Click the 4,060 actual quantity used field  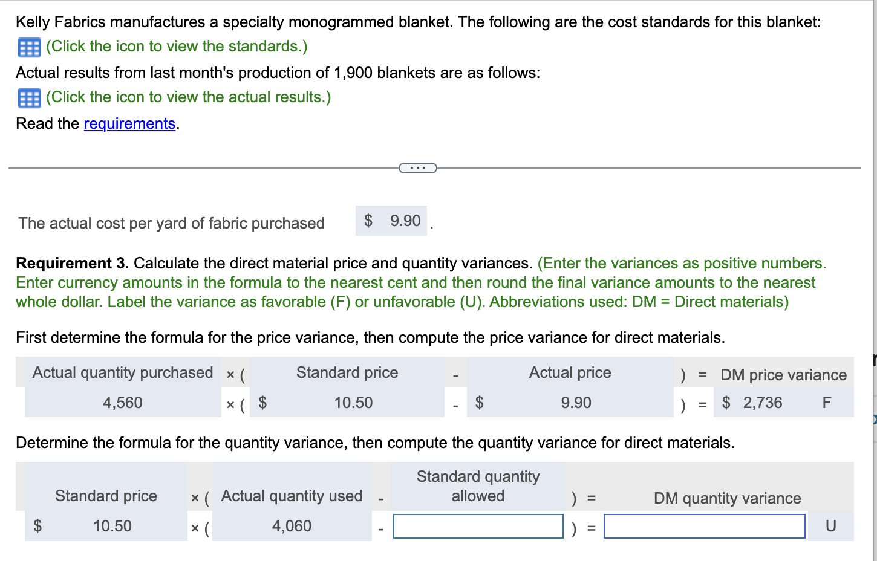click(x=292, y=526)
